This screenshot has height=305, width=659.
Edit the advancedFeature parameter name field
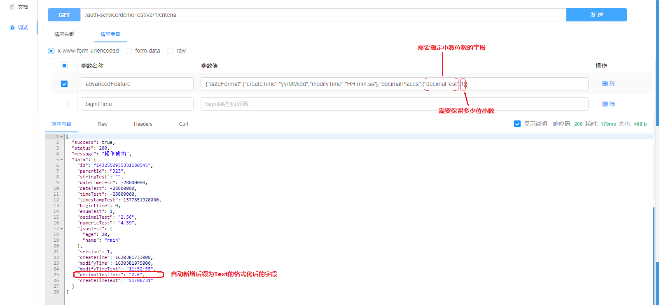[137, 84]
